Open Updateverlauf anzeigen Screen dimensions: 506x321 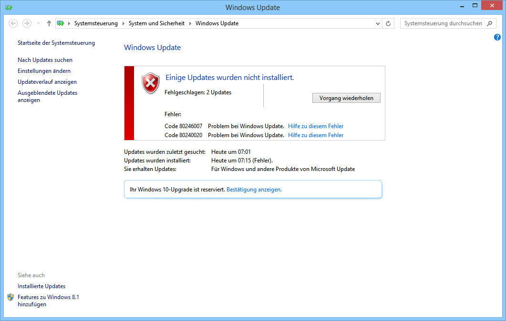point(47,82)
